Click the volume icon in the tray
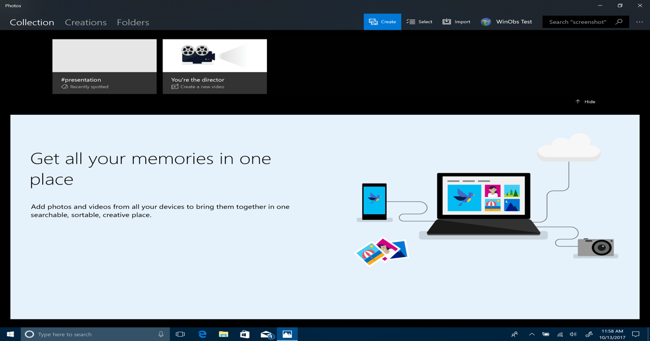The width and height of the screenshot is (650, 341). (573, 334)
